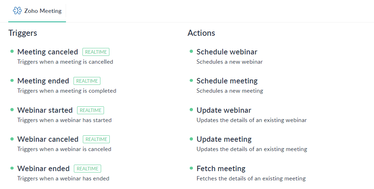This screenshot has height=189, width=374.
Task: Select the Webinar ended trigger
Action: (x=43, y=168)
